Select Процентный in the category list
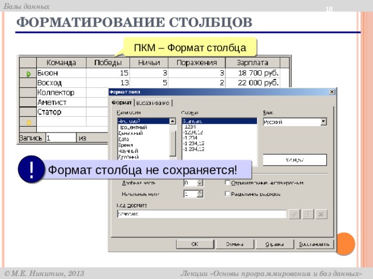373x279 pixels. tap(143, 127)
